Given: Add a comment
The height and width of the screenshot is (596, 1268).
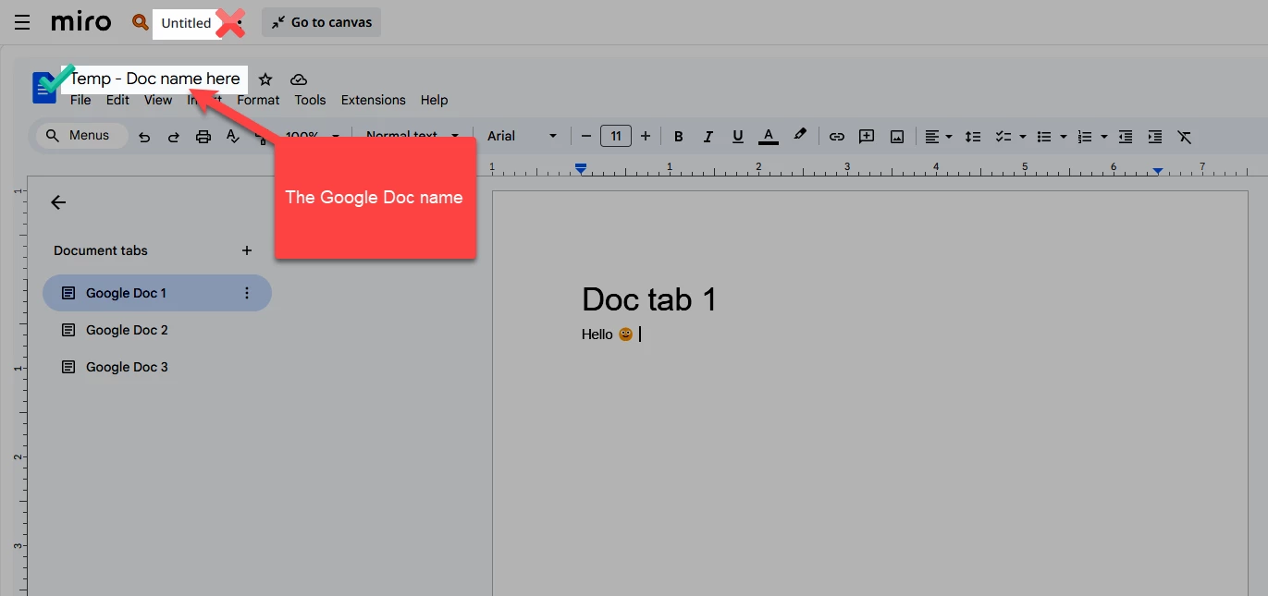Looking at the screenshot, I should [867, 137].
